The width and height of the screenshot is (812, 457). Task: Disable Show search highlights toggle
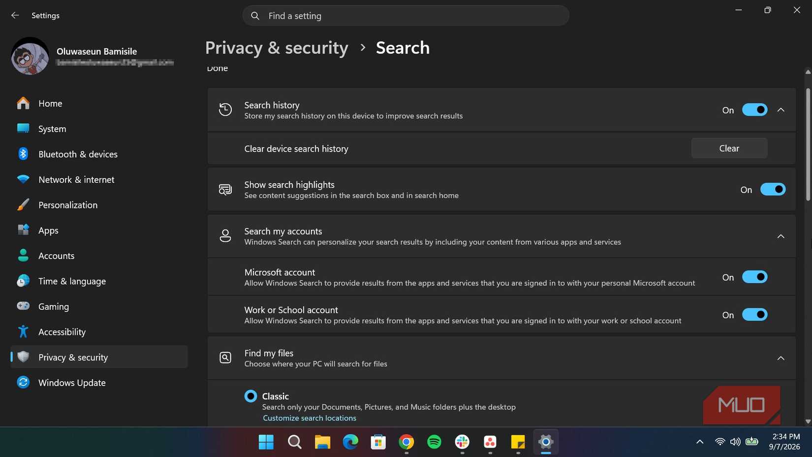point(773,190)
